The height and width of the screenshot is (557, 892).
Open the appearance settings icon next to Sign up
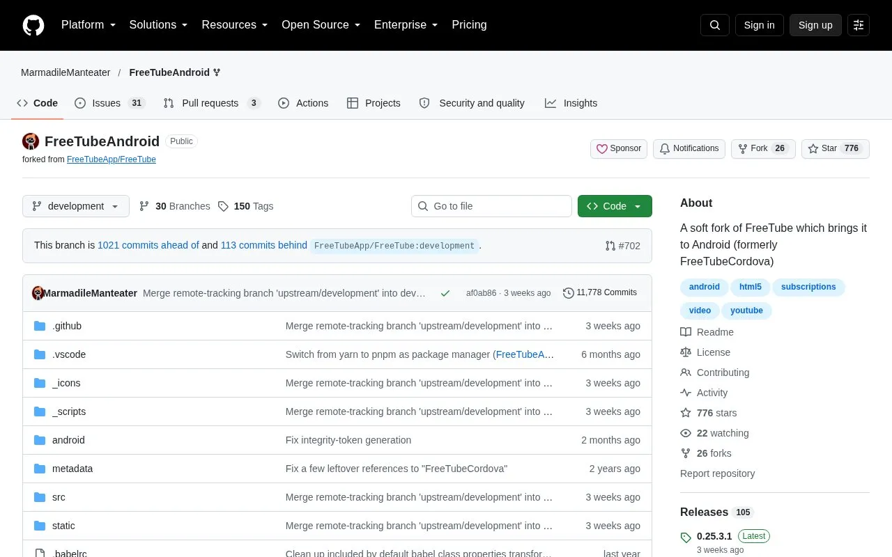click(859, 25)
